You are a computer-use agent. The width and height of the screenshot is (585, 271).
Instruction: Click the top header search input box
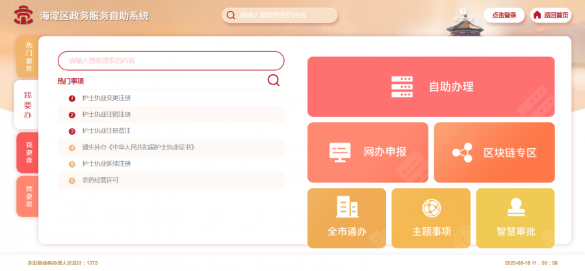pos(285,15)
